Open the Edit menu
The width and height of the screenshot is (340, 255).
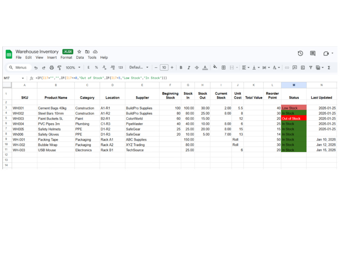coord(29,57)
